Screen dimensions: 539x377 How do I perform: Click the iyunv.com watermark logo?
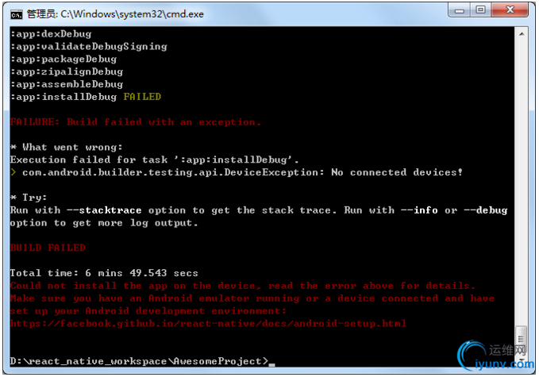pyautogui.click(x=496, y=356)
